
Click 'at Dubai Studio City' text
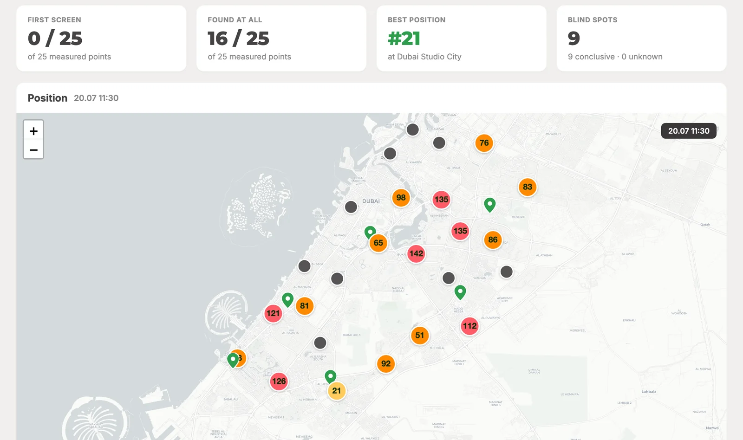click(x=424, y=57)
